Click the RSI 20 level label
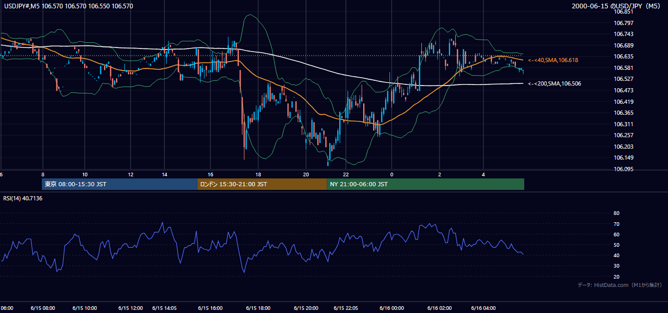 pos(616,276)
